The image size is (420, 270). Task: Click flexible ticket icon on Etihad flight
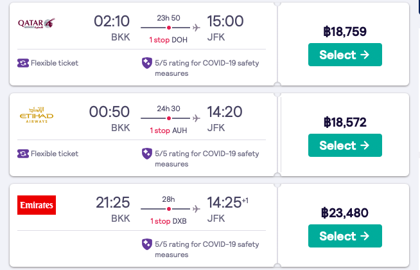pos(23,154)
